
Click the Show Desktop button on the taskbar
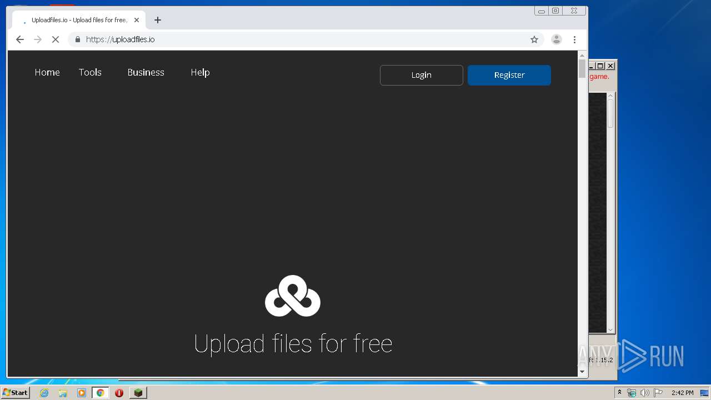[x=705, y=393]
